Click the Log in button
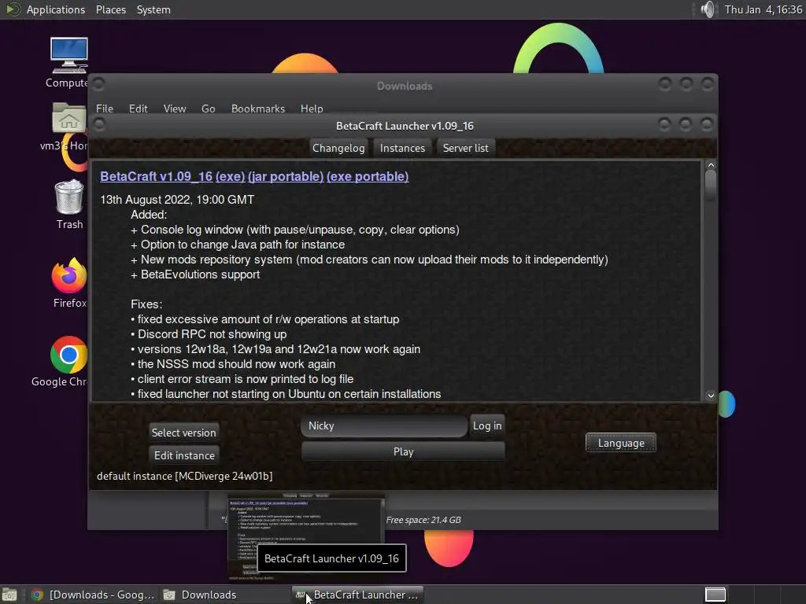This screenshot has width=806, height=604. (x=486, y=425)
